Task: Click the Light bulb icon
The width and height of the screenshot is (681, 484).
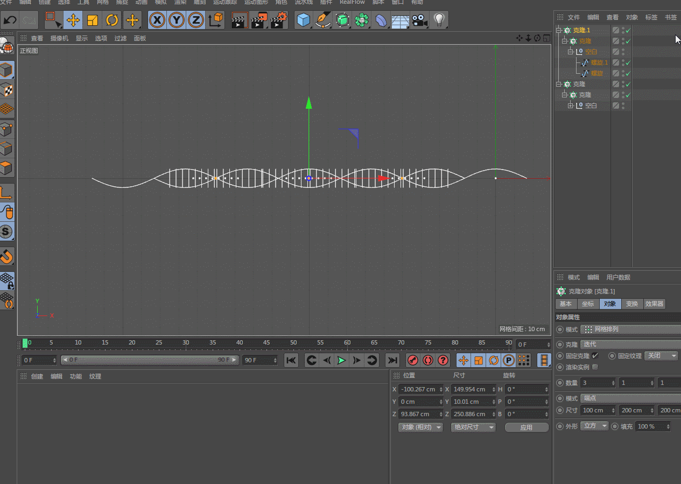Action: (x=439, y=20)
